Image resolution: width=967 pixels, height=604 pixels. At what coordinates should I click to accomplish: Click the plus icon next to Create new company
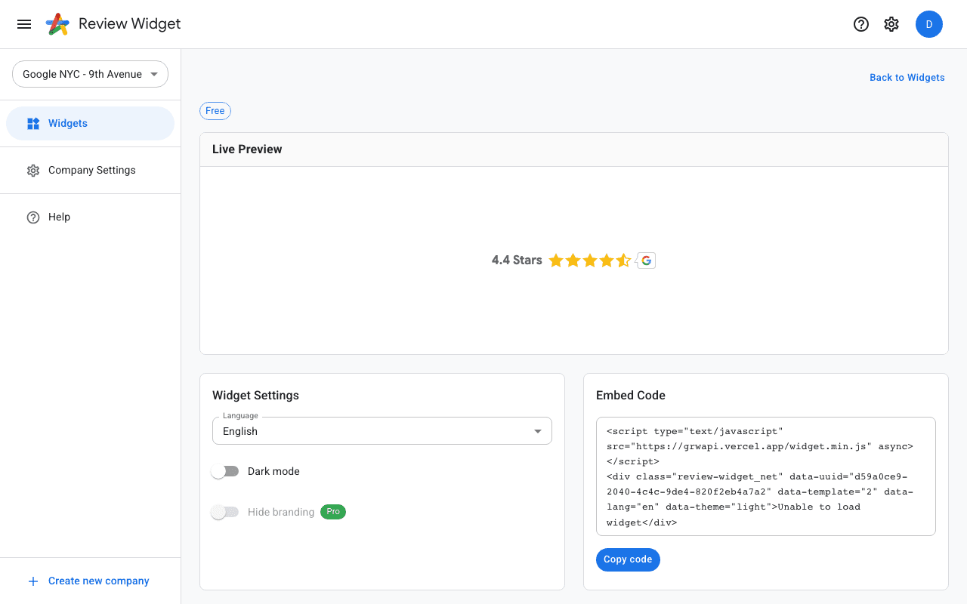pyautogui.click(x=32, y=581)
